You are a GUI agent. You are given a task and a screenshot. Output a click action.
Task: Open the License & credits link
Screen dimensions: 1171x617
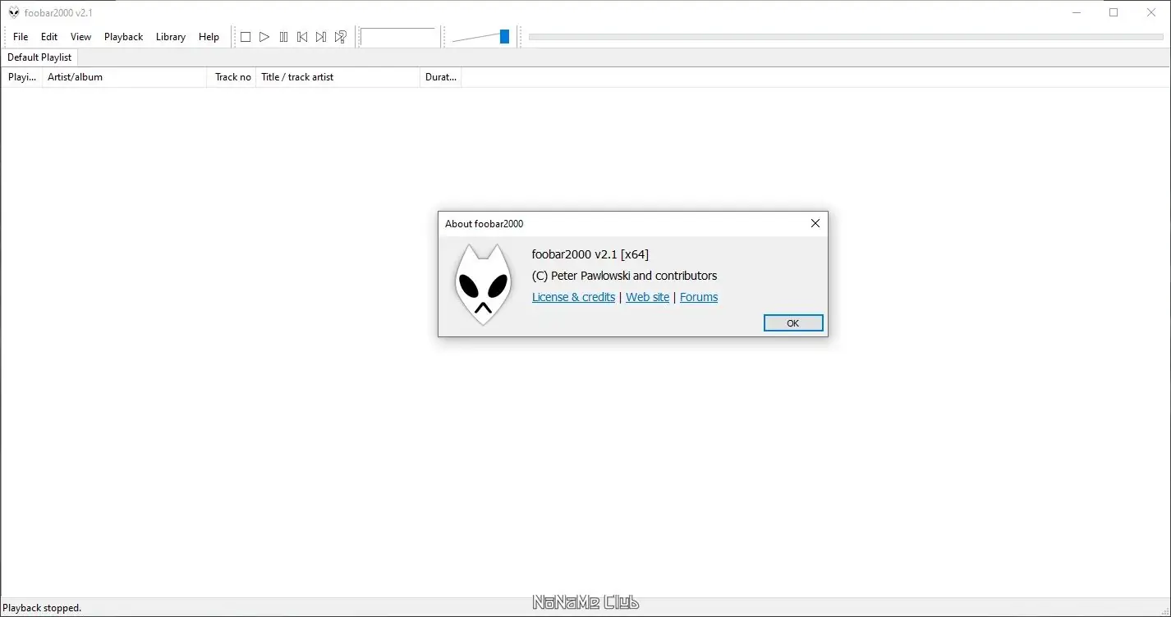tap(573, 297)
